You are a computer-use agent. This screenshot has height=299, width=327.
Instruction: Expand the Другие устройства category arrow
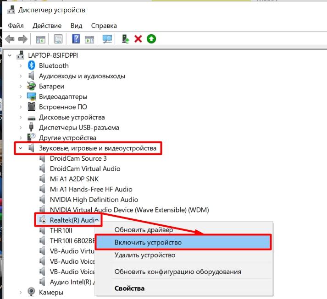point(21,138)
